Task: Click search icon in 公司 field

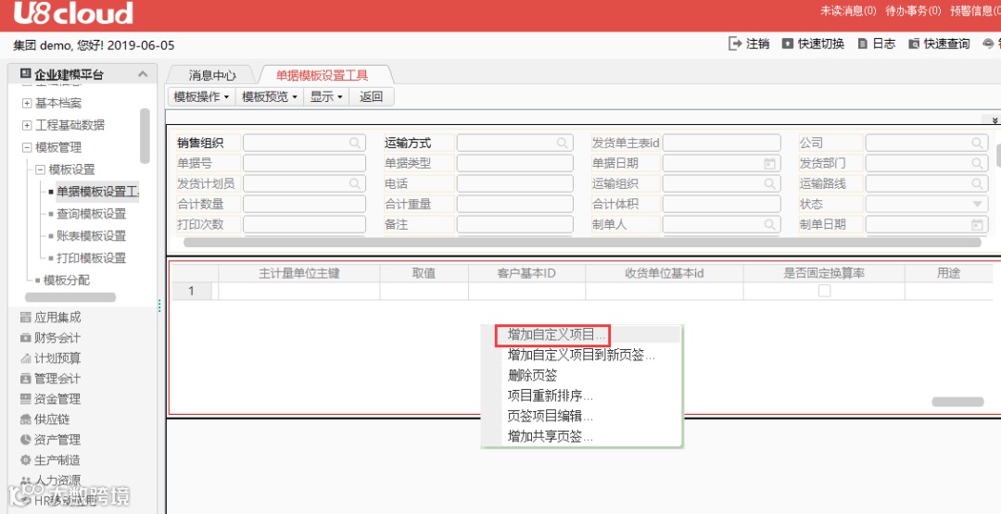Action: [978, 143]
